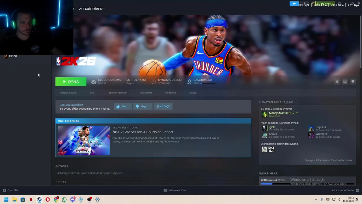Image resolution: width=362 pixels, height=204 pixels.
Task: Dismiss review prompt with Şimdi Değil
Action: (163, 106)
